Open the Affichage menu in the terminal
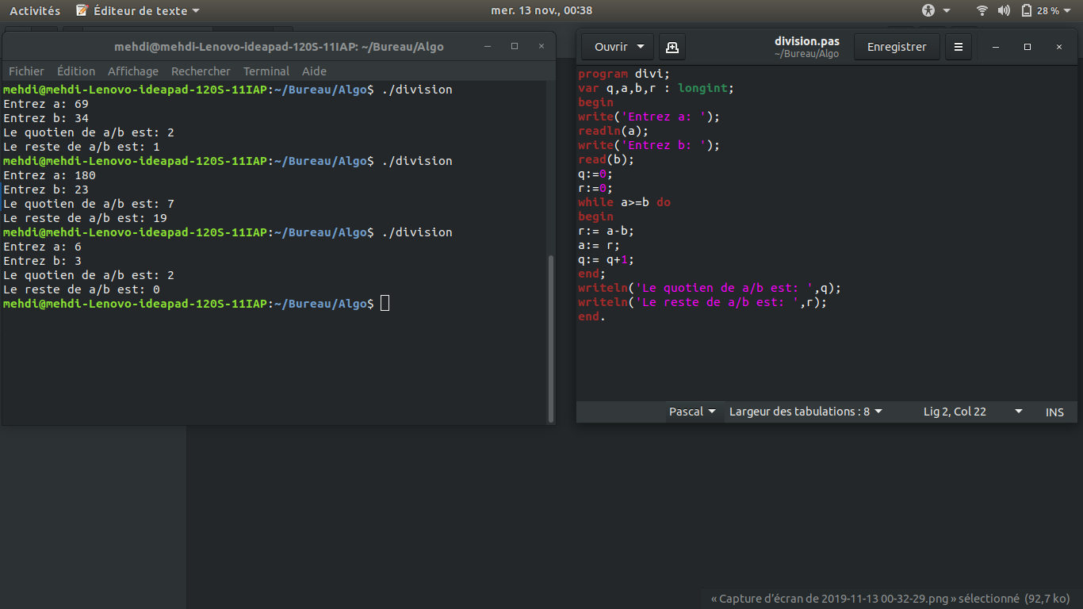The width and height of the screenshot is (1083, 609). point(133,71)
